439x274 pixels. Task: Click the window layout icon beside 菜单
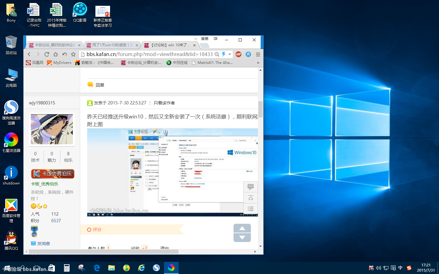point(216,39)
